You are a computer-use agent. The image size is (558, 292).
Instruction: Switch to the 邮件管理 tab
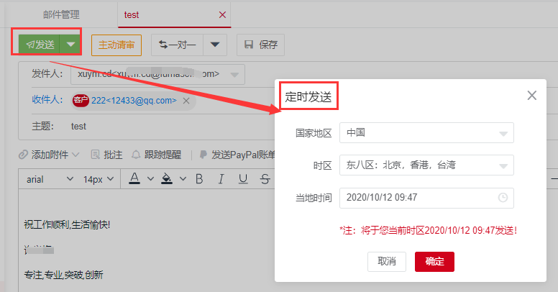pyautogui.click(x=61, y=14)
